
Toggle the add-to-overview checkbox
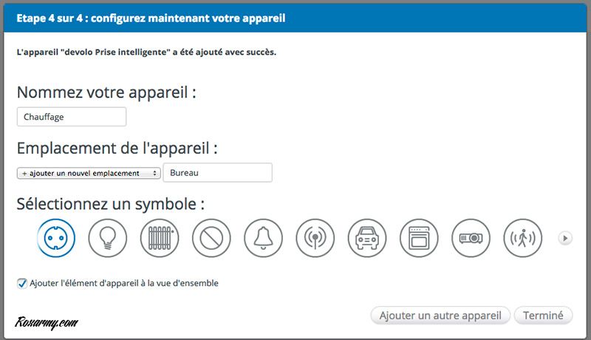pos(22,283)
